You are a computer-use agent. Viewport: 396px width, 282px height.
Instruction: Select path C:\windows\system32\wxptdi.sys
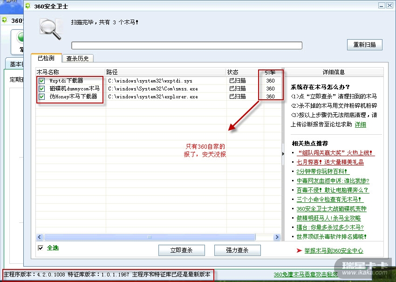coord(150,81)
